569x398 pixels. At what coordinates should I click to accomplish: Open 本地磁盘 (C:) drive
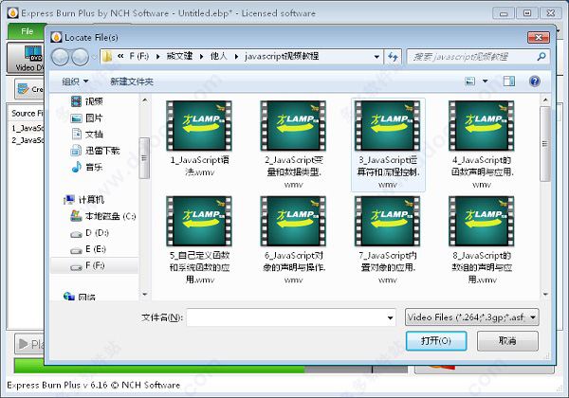[103, 216]
